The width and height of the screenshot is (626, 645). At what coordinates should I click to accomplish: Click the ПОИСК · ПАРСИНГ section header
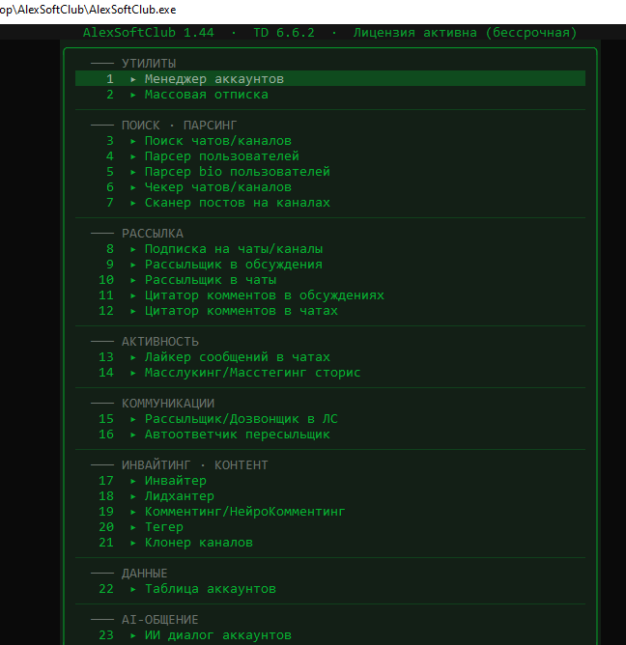pyautogui.click(x=179, y=126)
